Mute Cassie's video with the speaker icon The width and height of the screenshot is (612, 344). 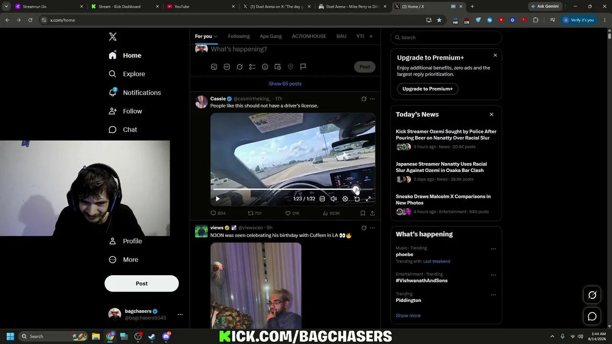pos(334,199)
